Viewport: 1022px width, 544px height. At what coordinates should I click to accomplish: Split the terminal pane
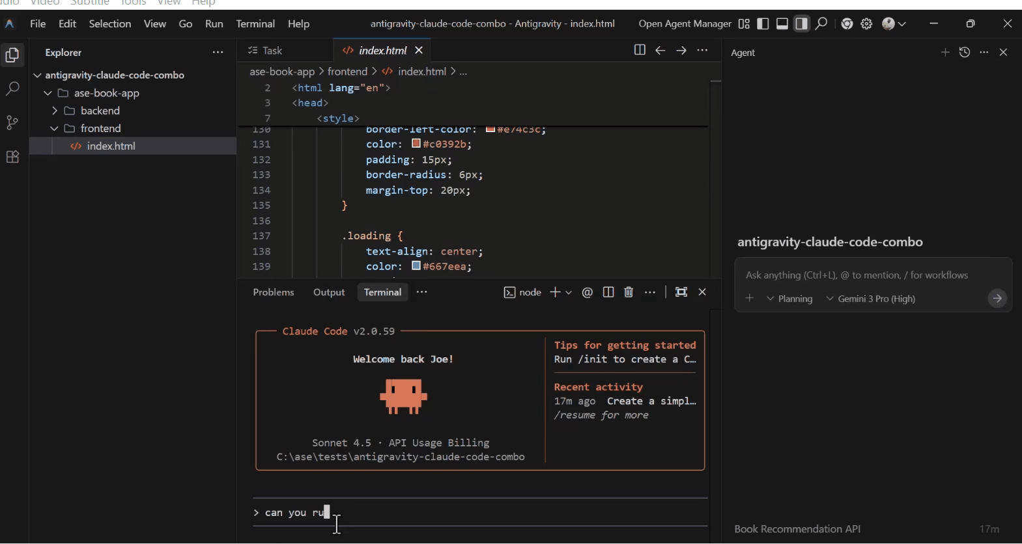(x=608, y=293)
